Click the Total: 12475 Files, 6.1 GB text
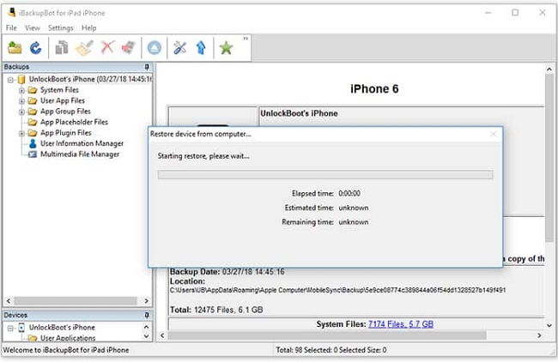The image size is (558, 362). [x=216, y=310]
